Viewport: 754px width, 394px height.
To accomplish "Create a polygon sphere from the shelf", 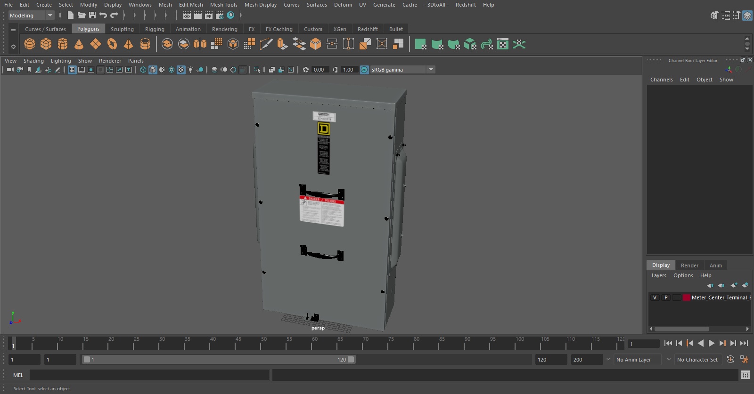I will [x=30, y=44].
